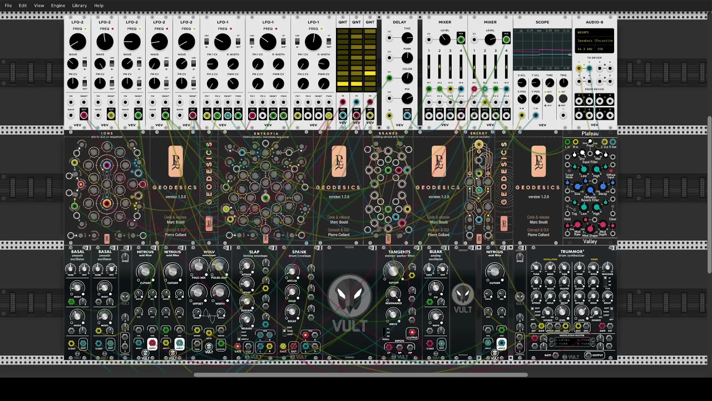Click the Delay module FDBK knob
This screenshot has width=712, height=401.
click(407, 58)
